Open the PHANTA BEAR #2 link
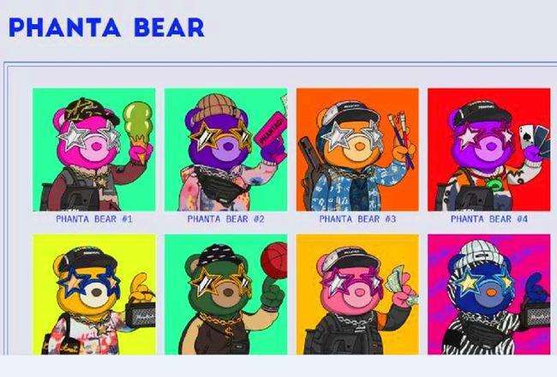 pos(226,218)
